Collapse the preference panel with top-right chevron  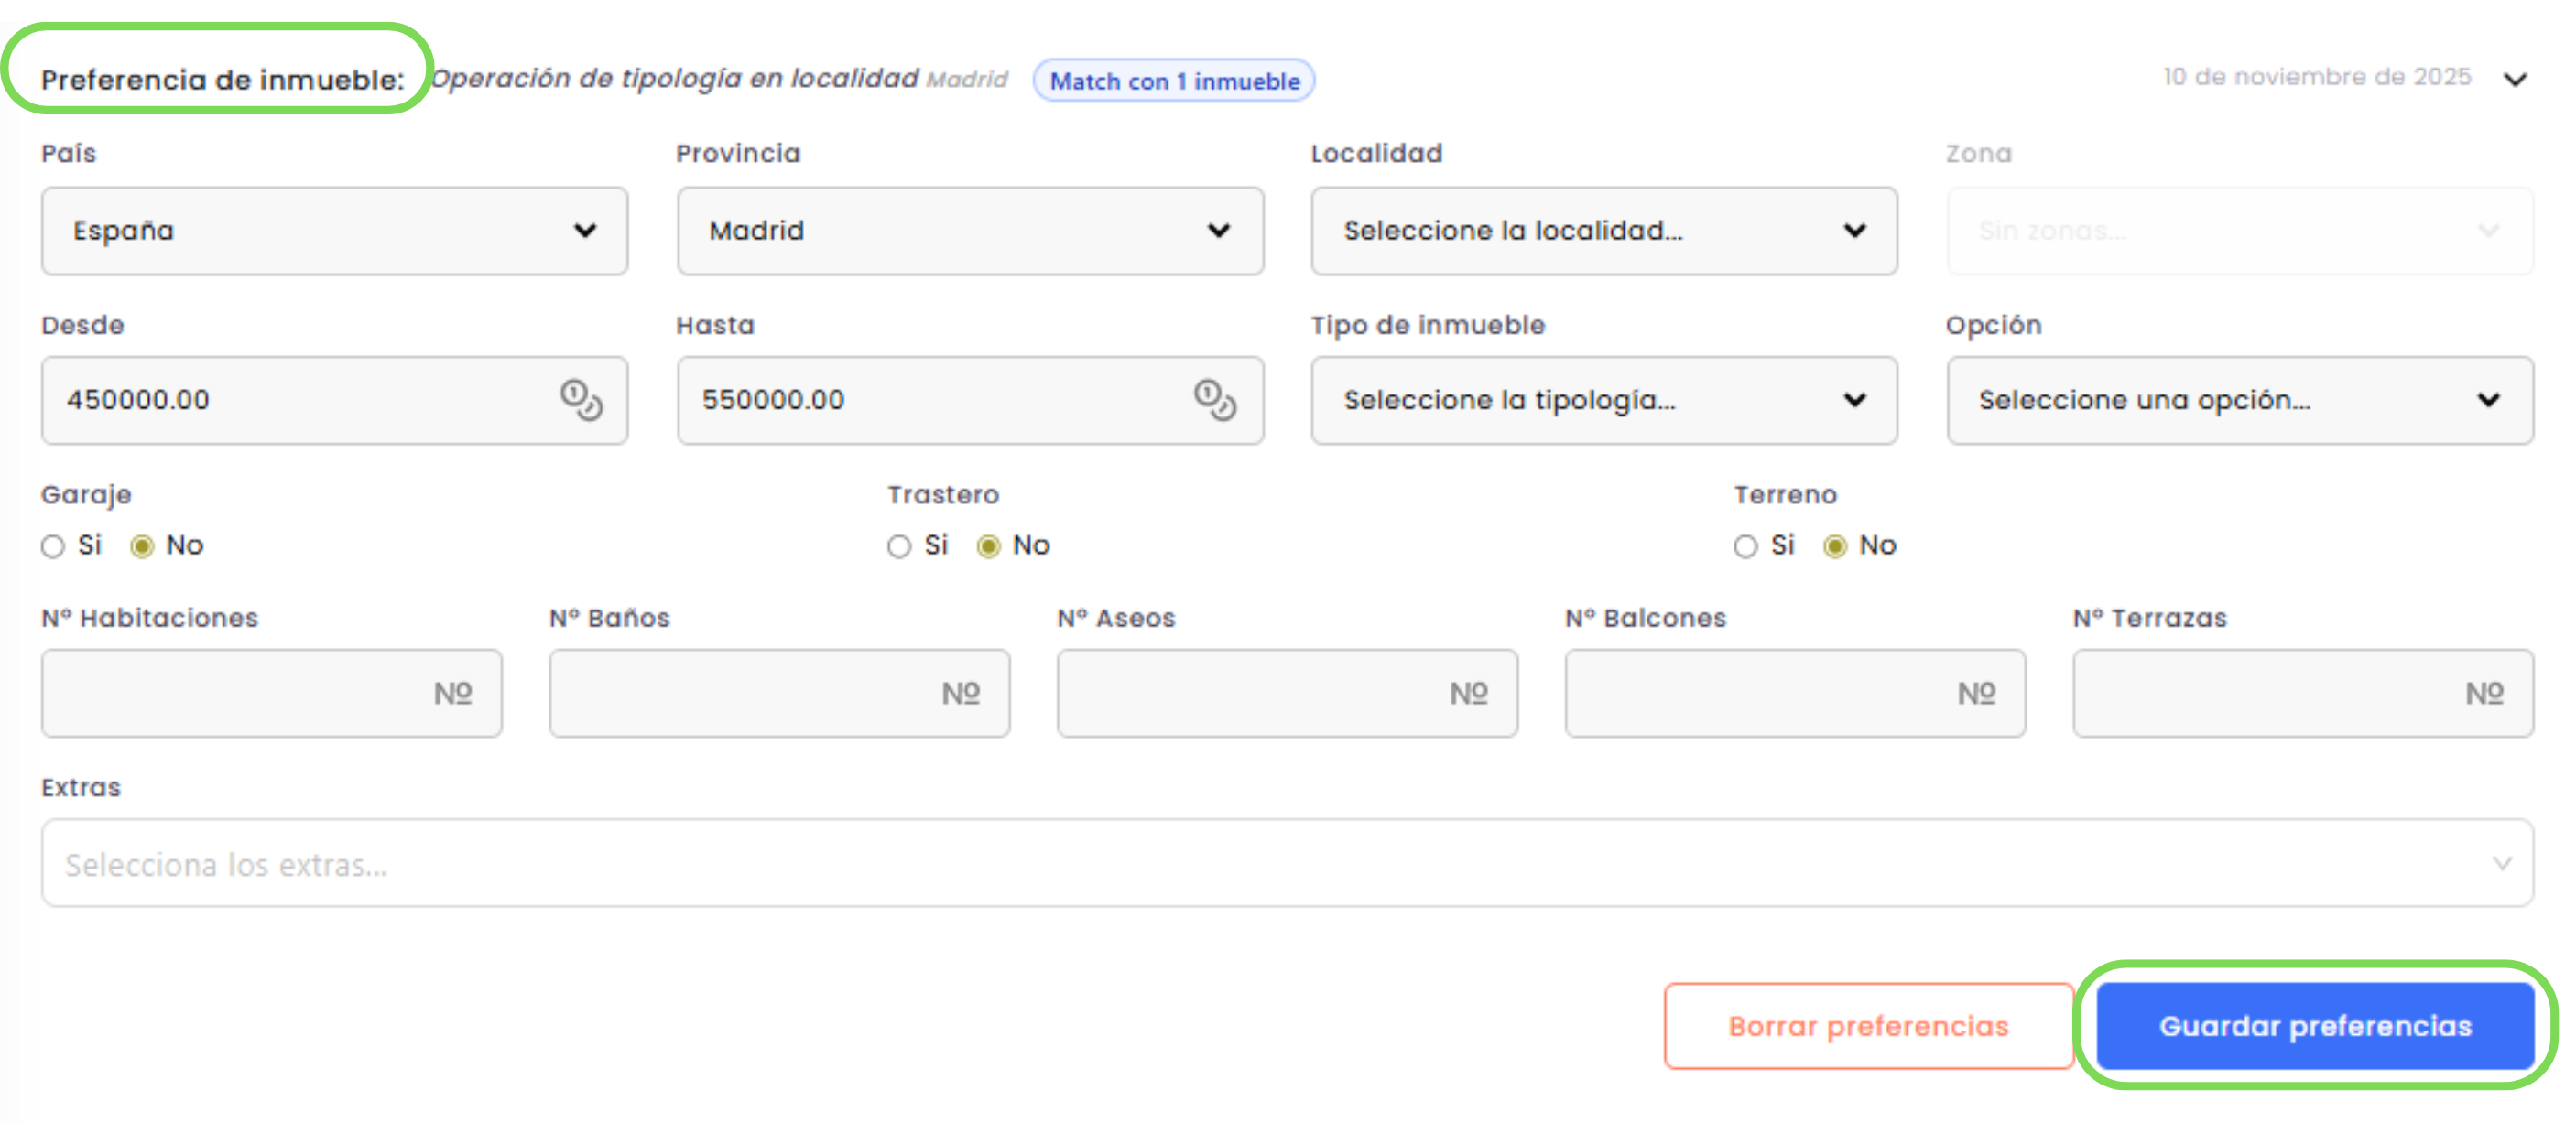(x=2515, y=79)
